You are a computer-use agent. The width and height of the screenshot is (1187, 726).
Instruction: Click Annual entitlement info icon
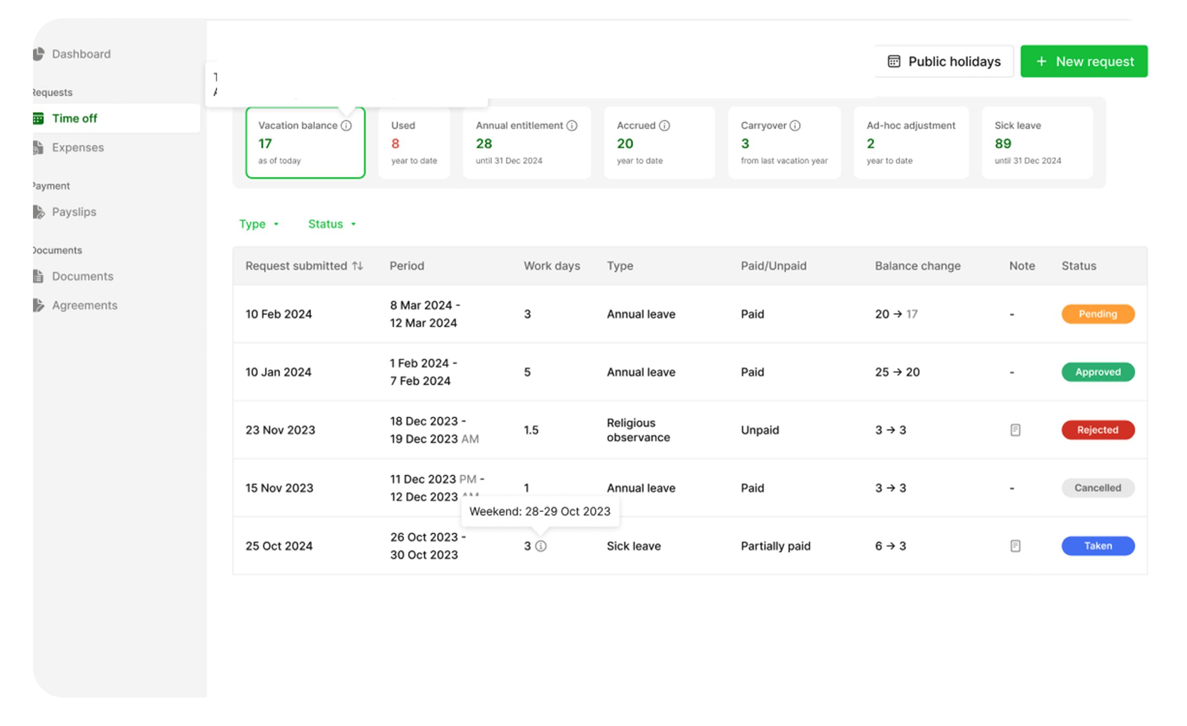click(572, 125)
